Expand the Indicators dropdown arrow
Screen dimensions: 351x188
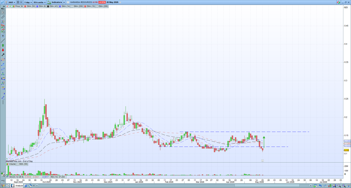click(x=64, y=2)
